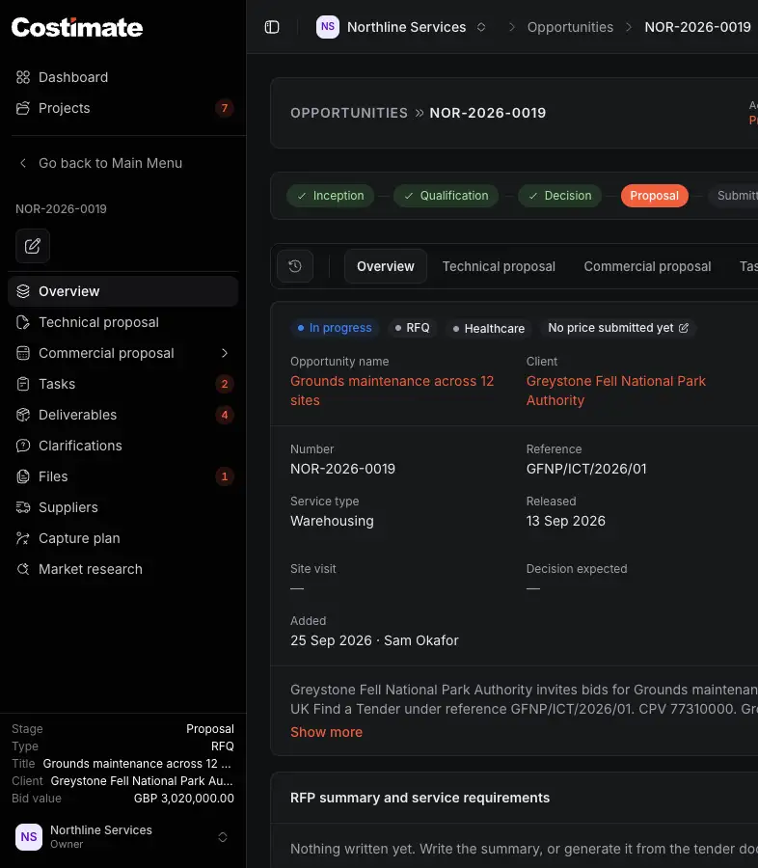The image size is (758, 868).
Task: Click the bid value GBP 3,020,000.00
Action: [184, 799]
